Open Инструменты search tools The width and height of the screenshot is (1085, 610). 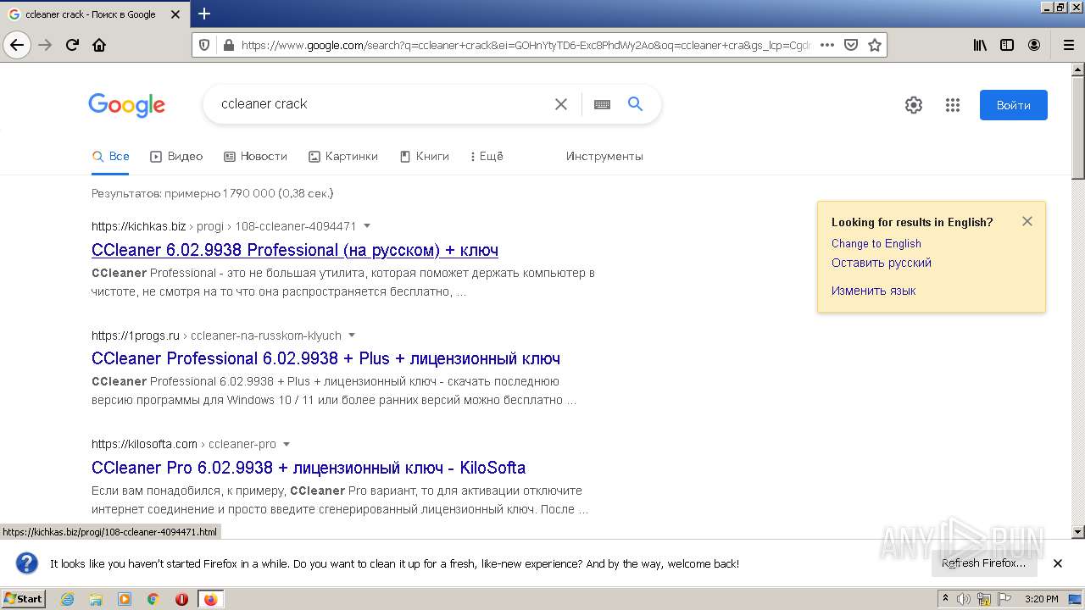tap(604, 156)
